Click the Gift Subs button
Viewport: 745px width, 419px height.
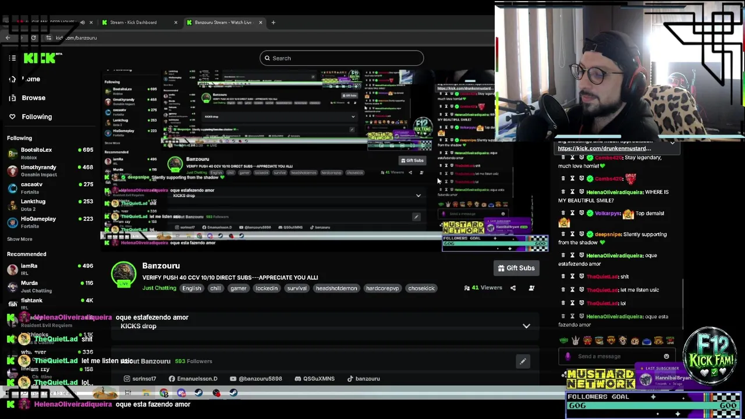coord(516,268)
